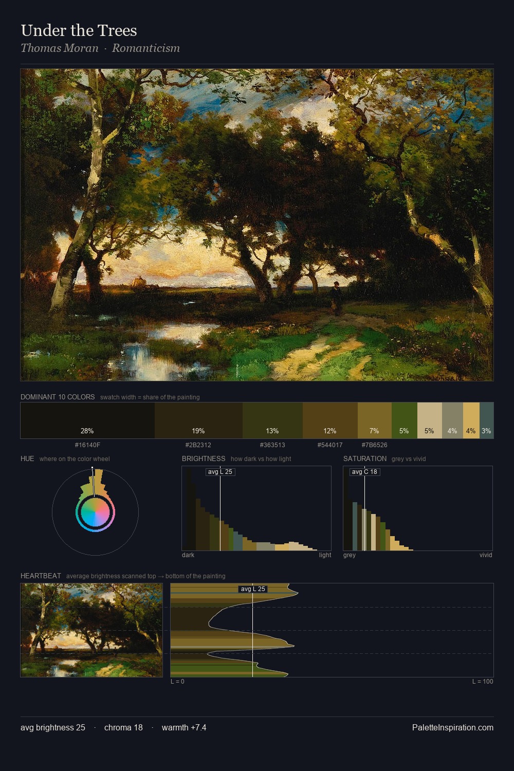514x771 pixels.
Task: Visit the PaletteInspiration.com link
Action: pos(453,727)
